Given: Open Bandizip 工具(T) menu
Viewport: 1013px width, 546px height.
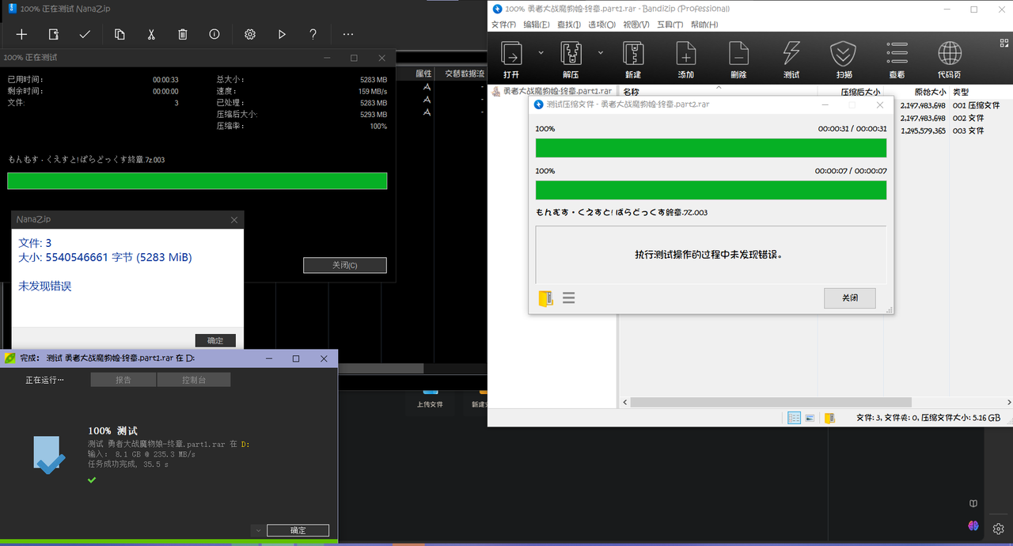Looking at the screenshot, I should (x=670, y=25).
